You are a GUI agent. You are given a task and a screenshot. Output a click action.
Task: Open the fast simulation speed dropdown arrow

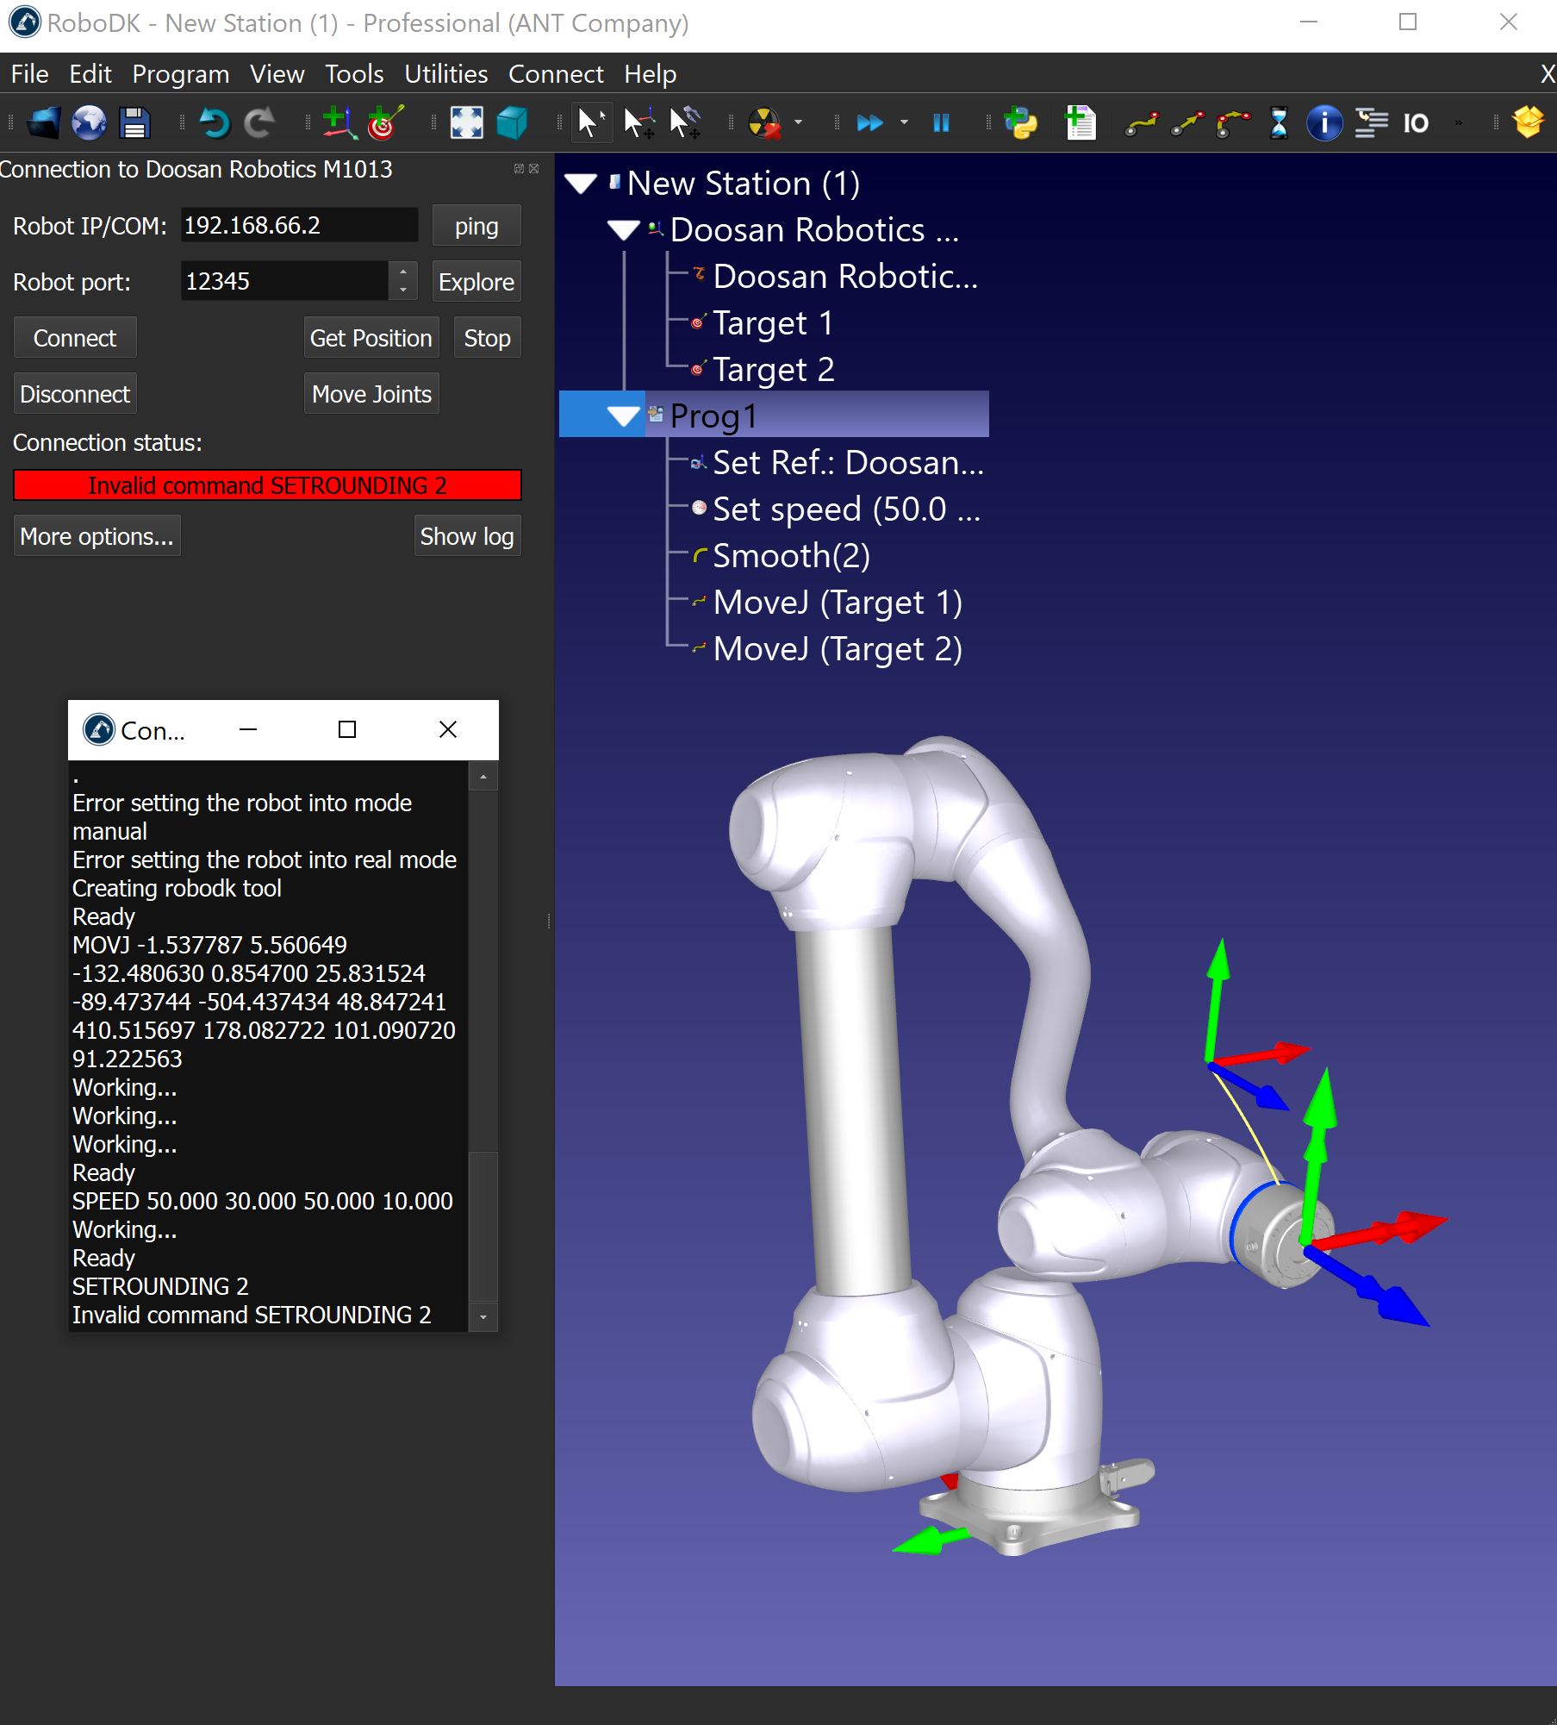coord(904,123)
